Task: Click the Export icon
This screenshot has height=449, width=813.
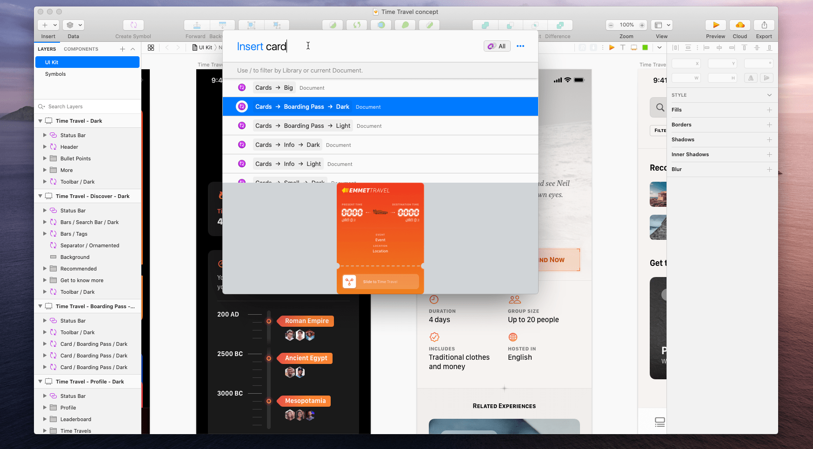Action: (764, 25)
